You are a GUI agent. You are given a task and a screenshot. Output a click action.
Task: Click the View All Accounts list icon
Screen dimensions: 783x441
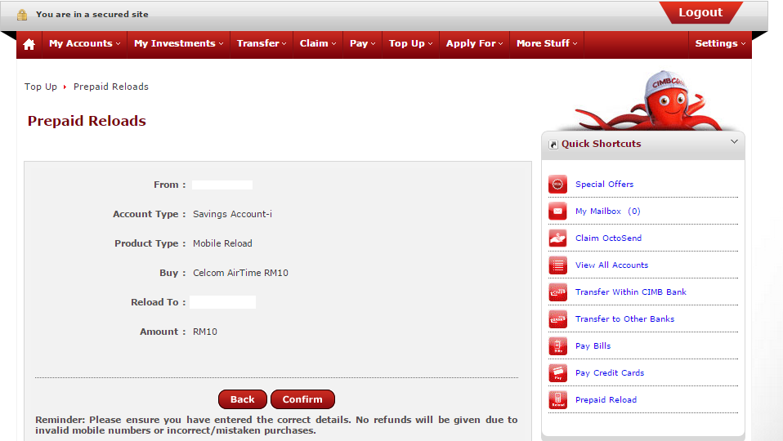557,265
